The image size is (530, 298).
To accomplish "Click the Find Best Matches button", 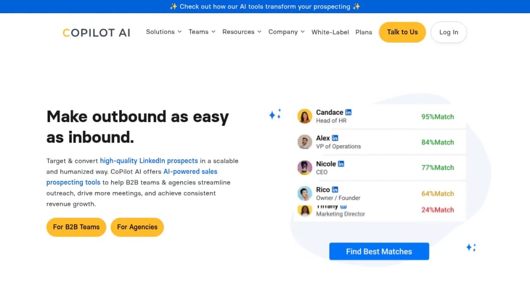I will 379,251.
